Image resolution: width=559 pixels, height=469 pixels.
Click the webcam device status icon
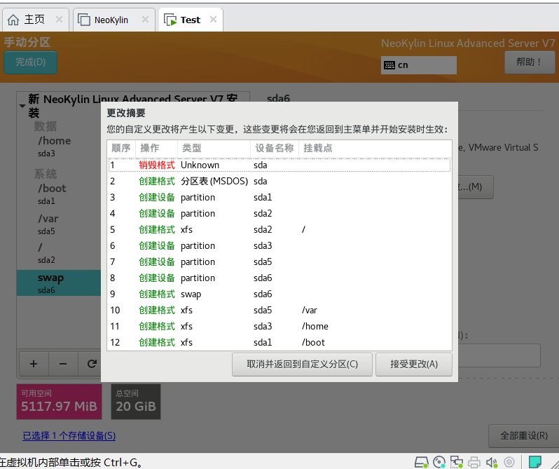tap(509, 462)
